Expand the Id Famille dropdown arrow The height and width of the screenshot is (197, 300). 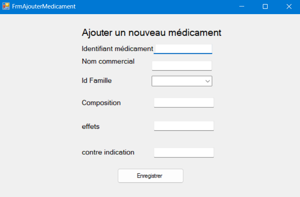(208, 81)
